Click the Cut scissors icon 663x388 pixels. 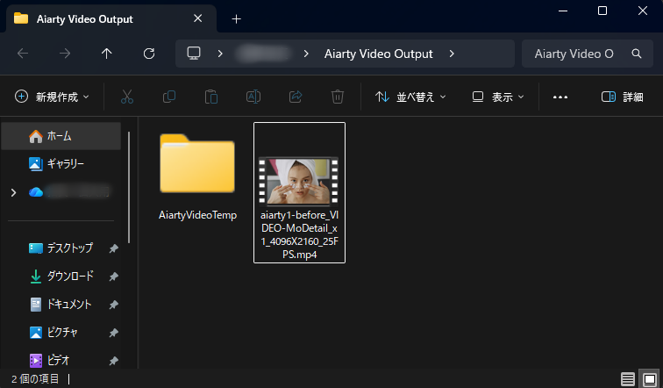pos(127,97)
